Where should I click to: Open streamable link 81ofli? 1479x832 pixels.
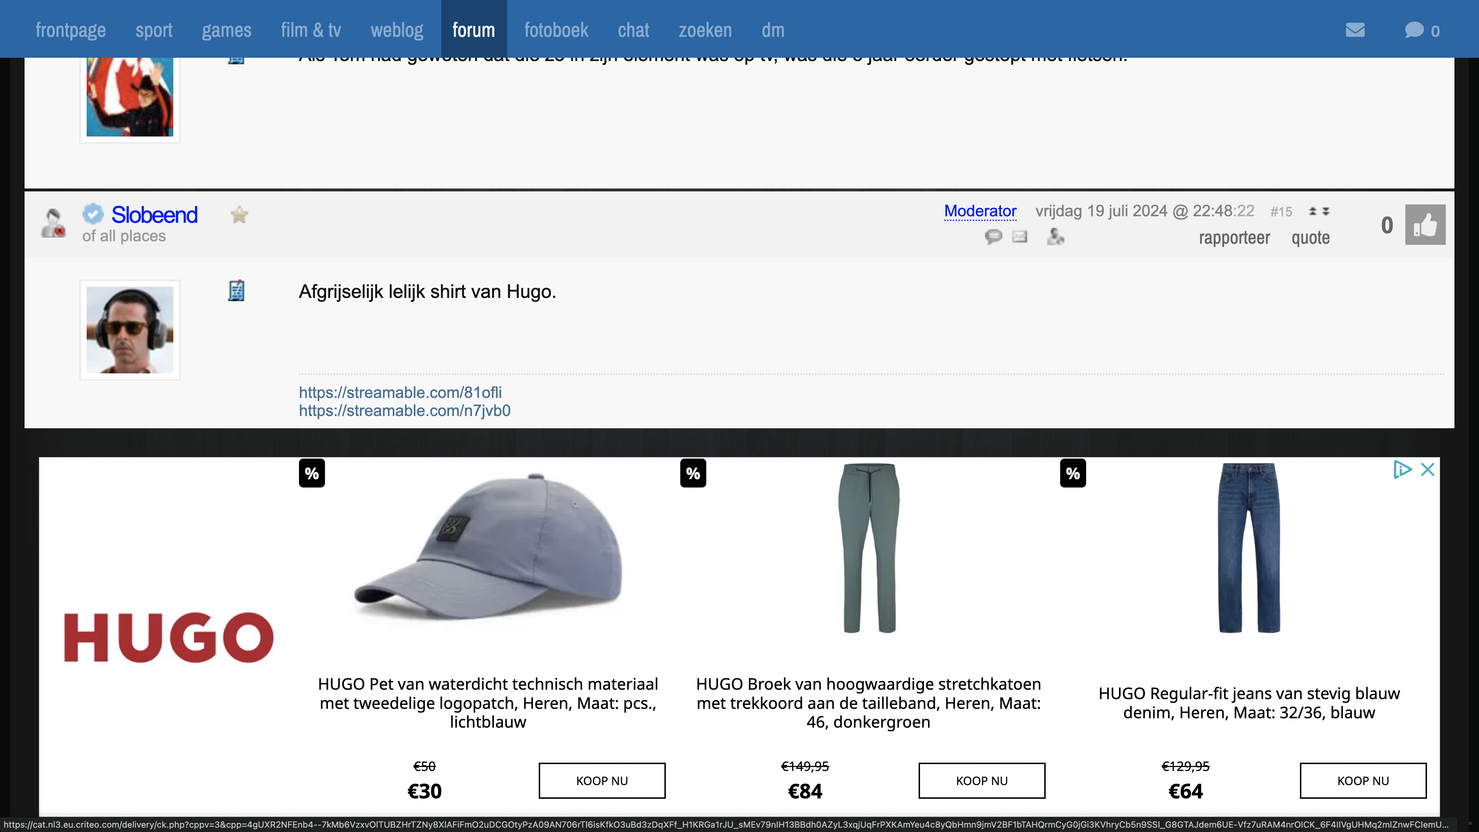point(400,392)
